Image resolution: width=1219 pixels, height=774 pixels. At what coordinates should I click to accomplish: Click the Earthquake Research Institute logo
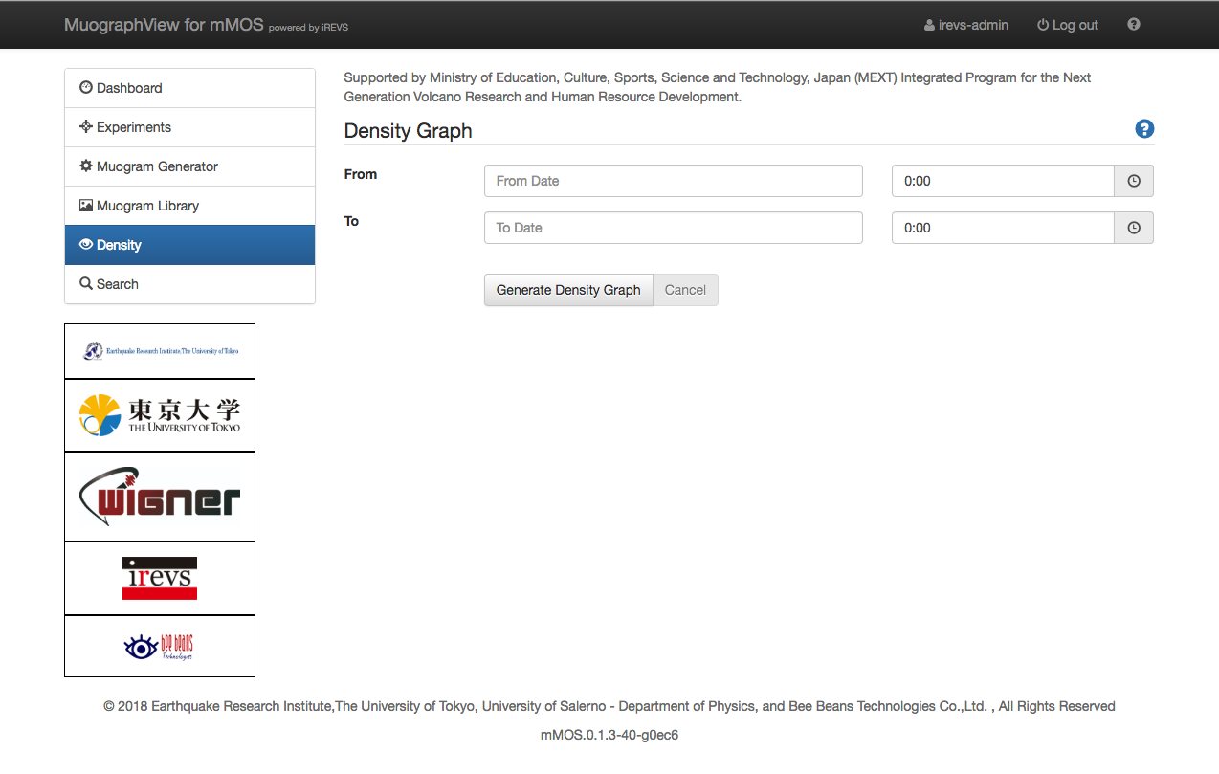[160, 351]
